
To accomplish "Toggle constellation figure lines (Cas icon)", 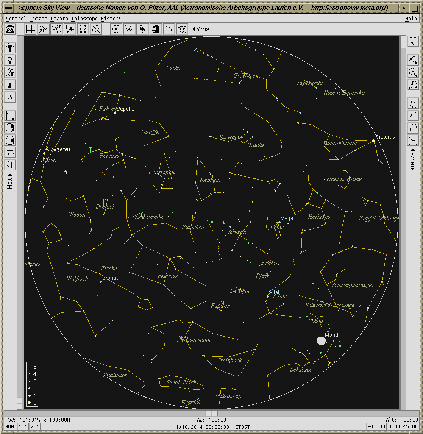I will (x=56, y=29).
